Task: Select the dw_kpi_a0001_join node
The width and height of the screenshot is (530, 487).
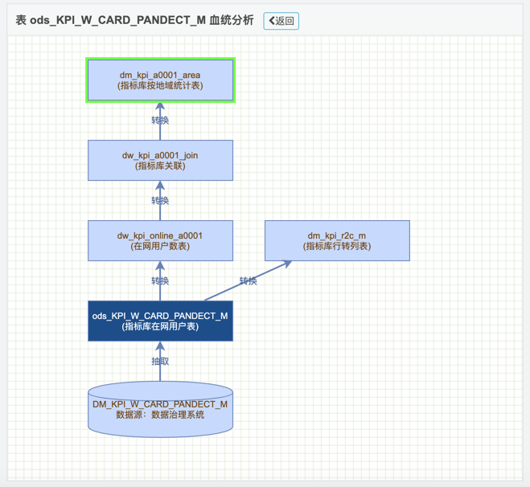Action: tap(160, 161)
